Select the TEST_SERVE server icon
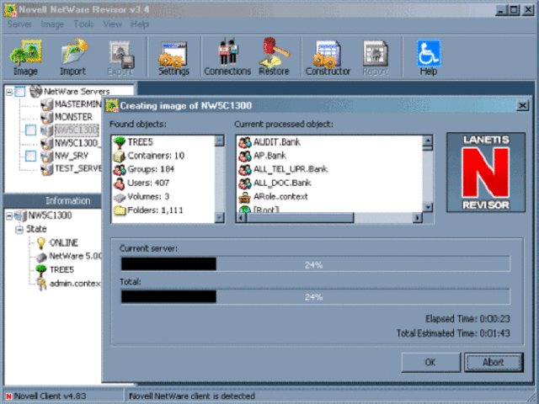 [47, 168]
